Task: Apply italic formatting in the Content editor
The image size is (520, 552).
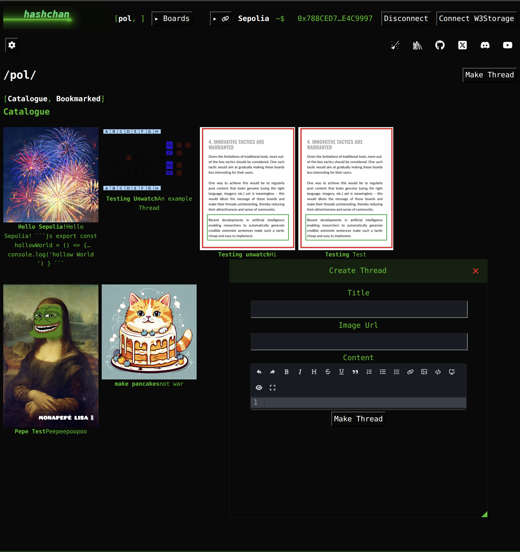Action: pos(300,372)
